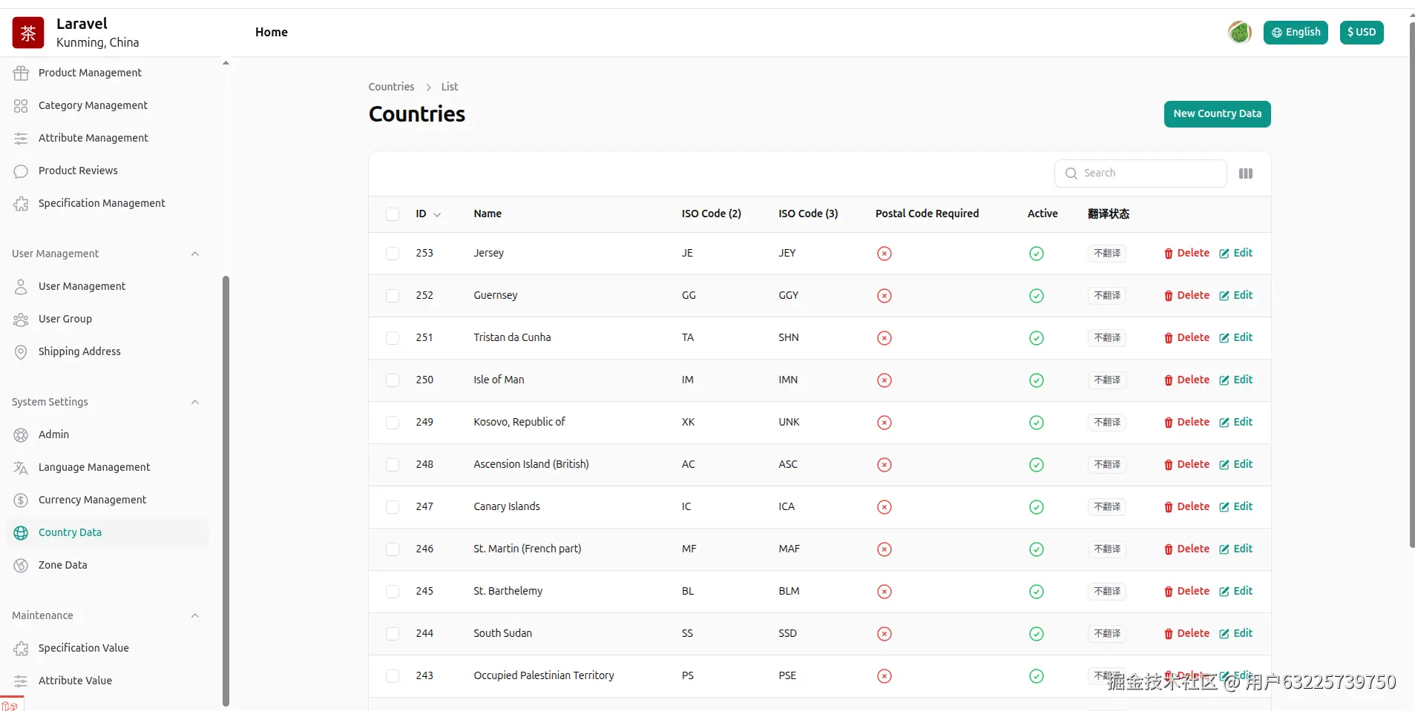This screenshot has width=1415, height=711.
Task: Open the user avatar in the header
Action: tap(1239, 33)
